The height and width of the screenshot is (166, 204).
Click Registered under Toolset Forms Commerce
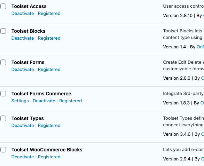tap(71, 101)
